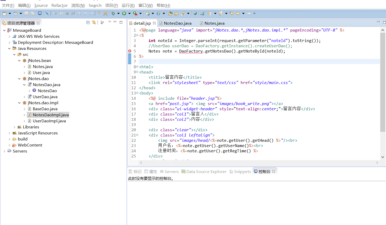Collapse the MessageBoard project node
The height and width of the screenshot is (225, 386).
pos(4,30)
